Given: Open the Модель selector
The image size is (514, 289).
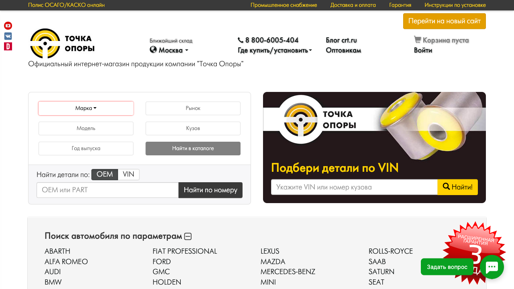Looking at the screenshot, I should [86, 128].
